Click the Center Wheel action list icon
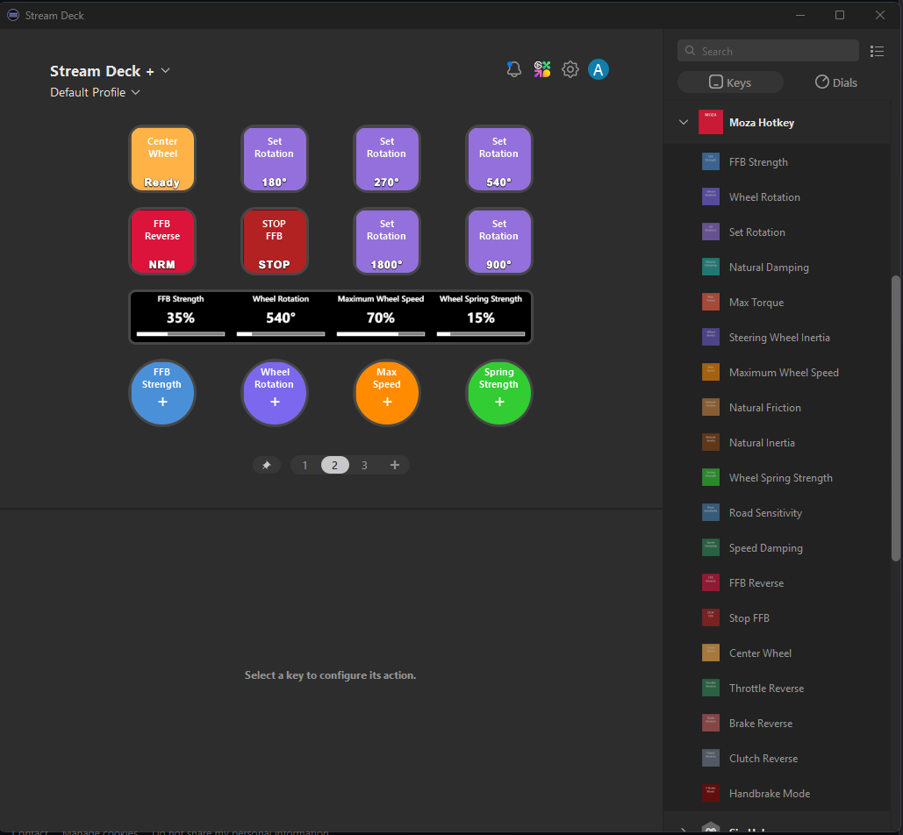This screenshot has width=903, height=835. coord(711,653)
